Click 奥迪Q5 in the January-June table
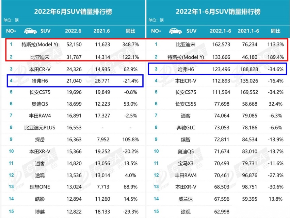 tap(186, 151)
